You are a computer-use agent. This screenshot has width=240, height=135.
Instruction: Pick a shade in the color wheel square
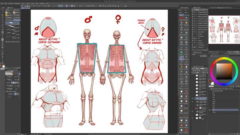click(x=224, y=71)
